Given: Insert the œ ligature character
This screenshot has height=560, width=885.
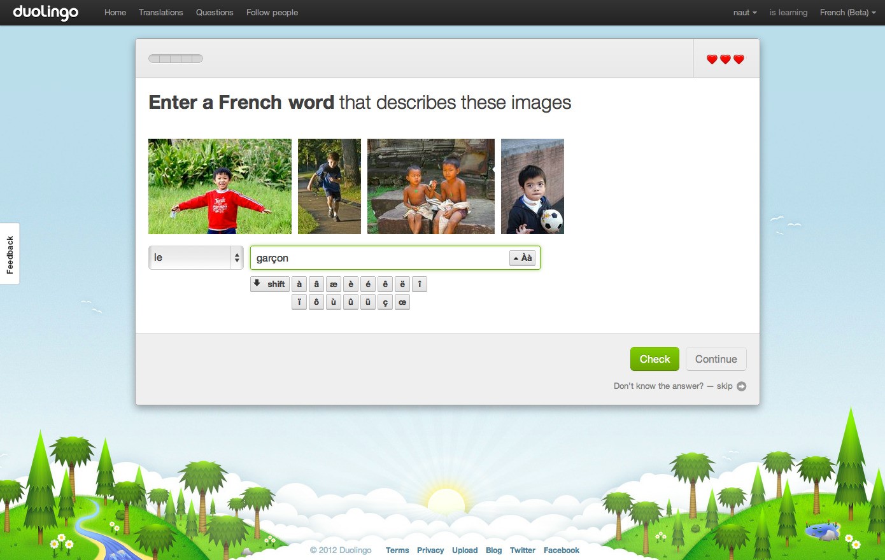Looking at the screenshot, I should [x=402, y=302].
